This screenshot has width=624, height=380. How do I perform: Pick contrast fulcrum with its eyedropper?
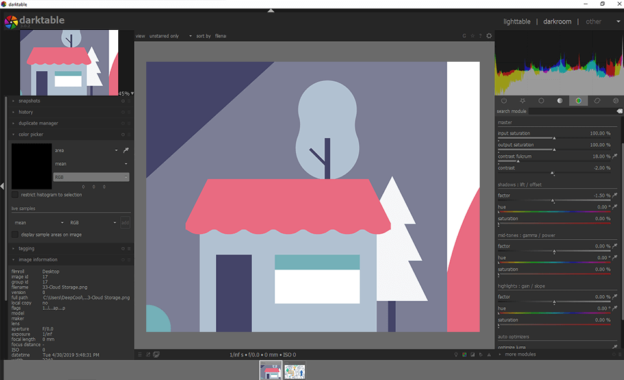click(x=615, y=157)
